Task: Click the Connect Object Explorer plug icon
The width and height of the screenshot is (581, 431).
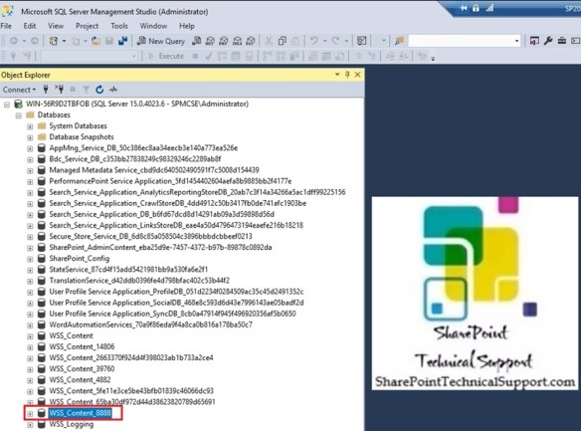Action: pos(46,89)
